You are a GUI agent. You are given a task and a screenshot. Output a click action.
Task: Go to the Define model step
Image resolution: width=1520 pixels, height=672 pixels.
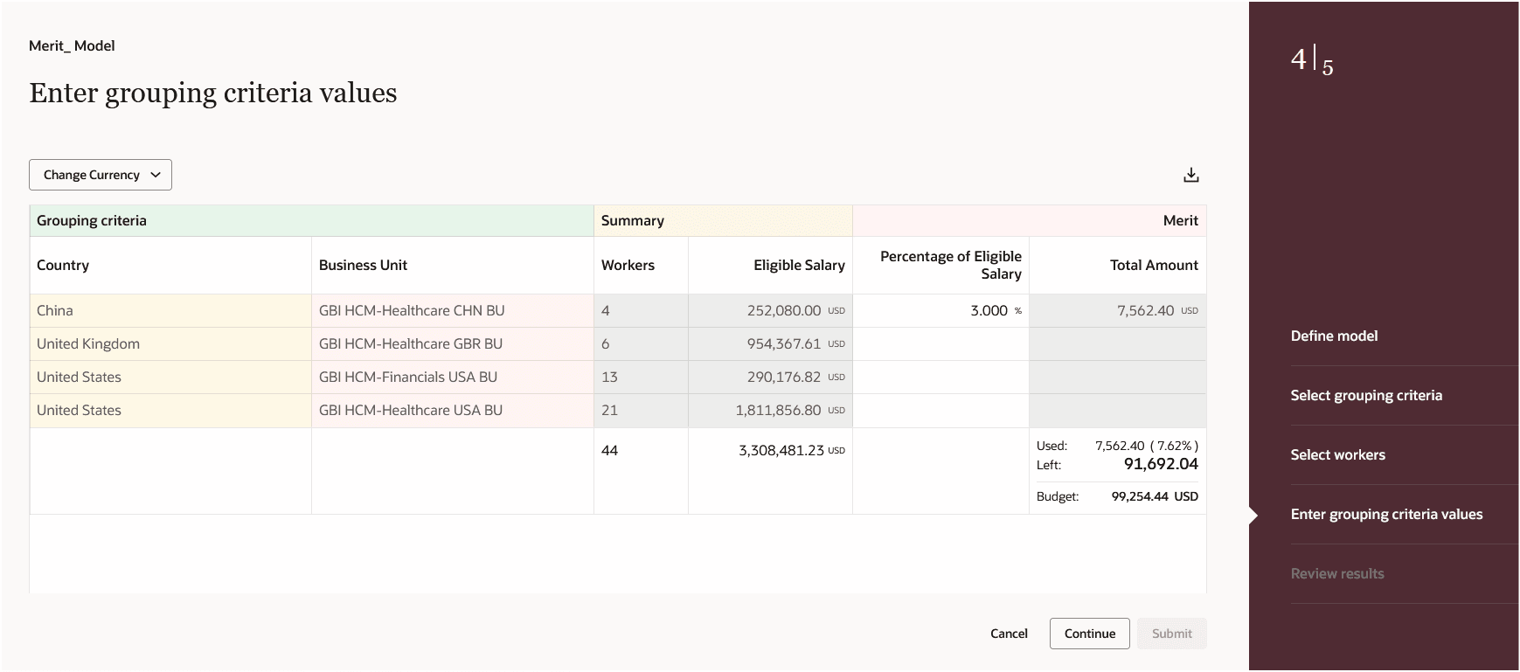point(1334,336)
